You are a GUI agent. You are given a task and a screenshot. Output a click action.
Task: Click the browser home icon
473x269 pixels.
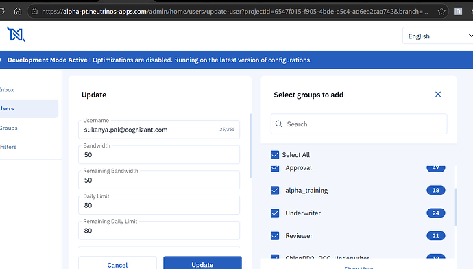click(18, 12)
